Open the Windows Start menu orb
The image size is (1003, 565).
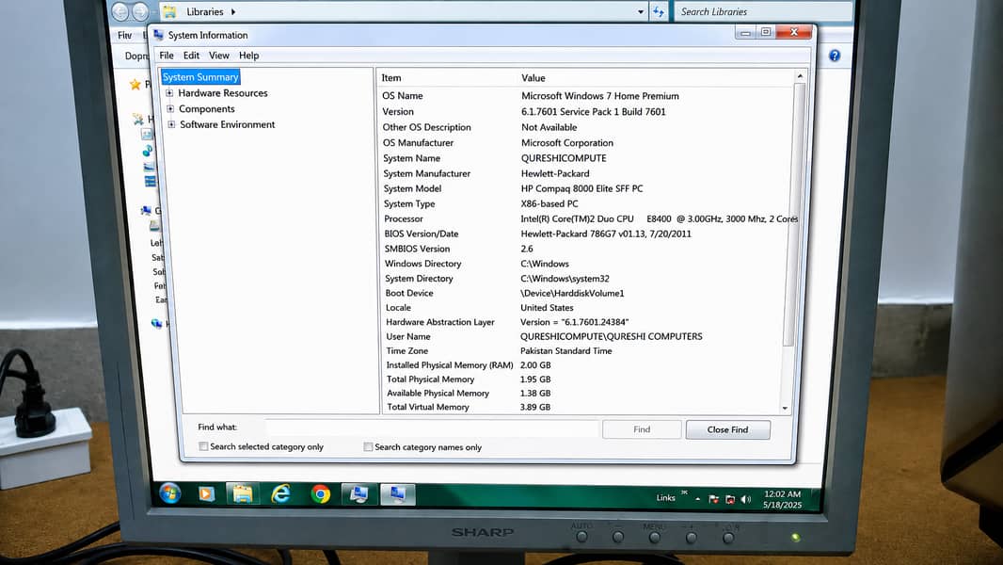pyautogui.click(x=169, y=493)
